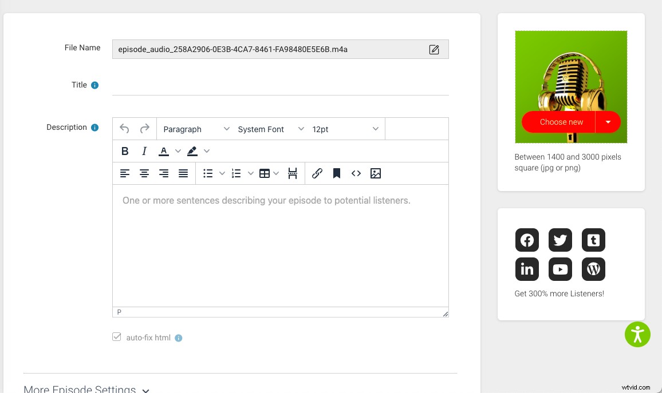Select the Bold formatting icon
The width and height of the screenshot is (662, 393).
(x=125, y=151)
